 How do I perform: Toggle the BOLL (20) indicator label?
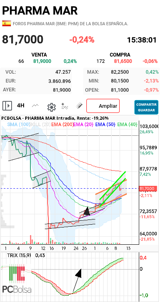coord(40,125)
